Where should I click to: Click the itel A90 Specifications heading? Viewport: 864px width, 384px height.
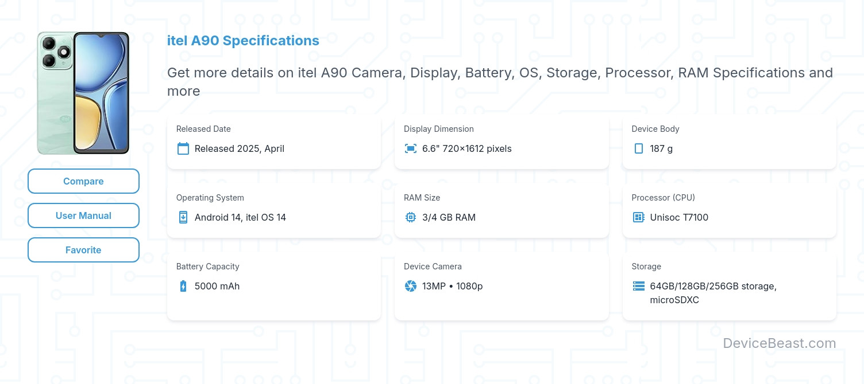tap(243, 41)
